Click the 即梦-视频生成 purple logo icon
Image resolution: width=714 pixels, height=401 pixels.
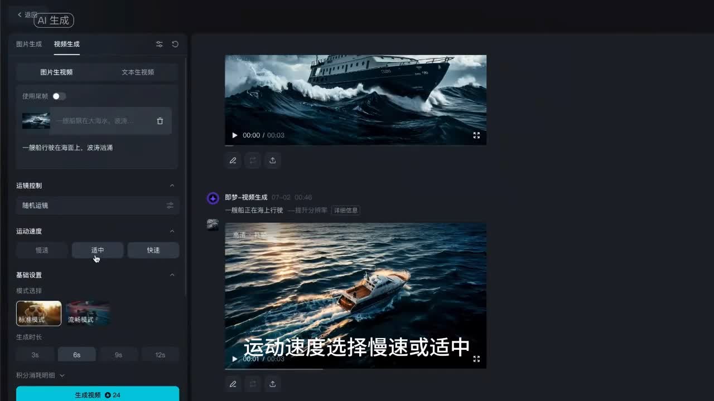213,198
